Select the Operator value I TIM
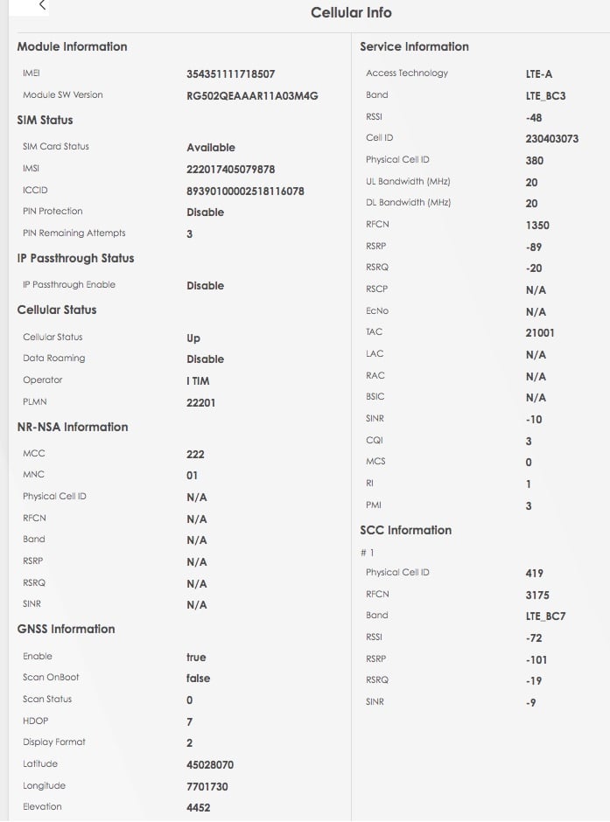 [198, 381]
